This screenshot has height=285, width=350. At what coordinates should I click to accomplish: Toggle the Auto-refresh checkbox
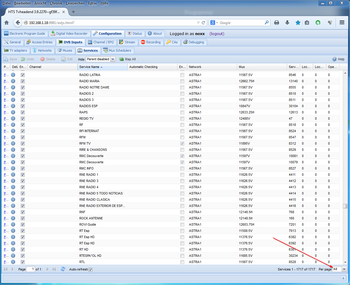[90, 269]
